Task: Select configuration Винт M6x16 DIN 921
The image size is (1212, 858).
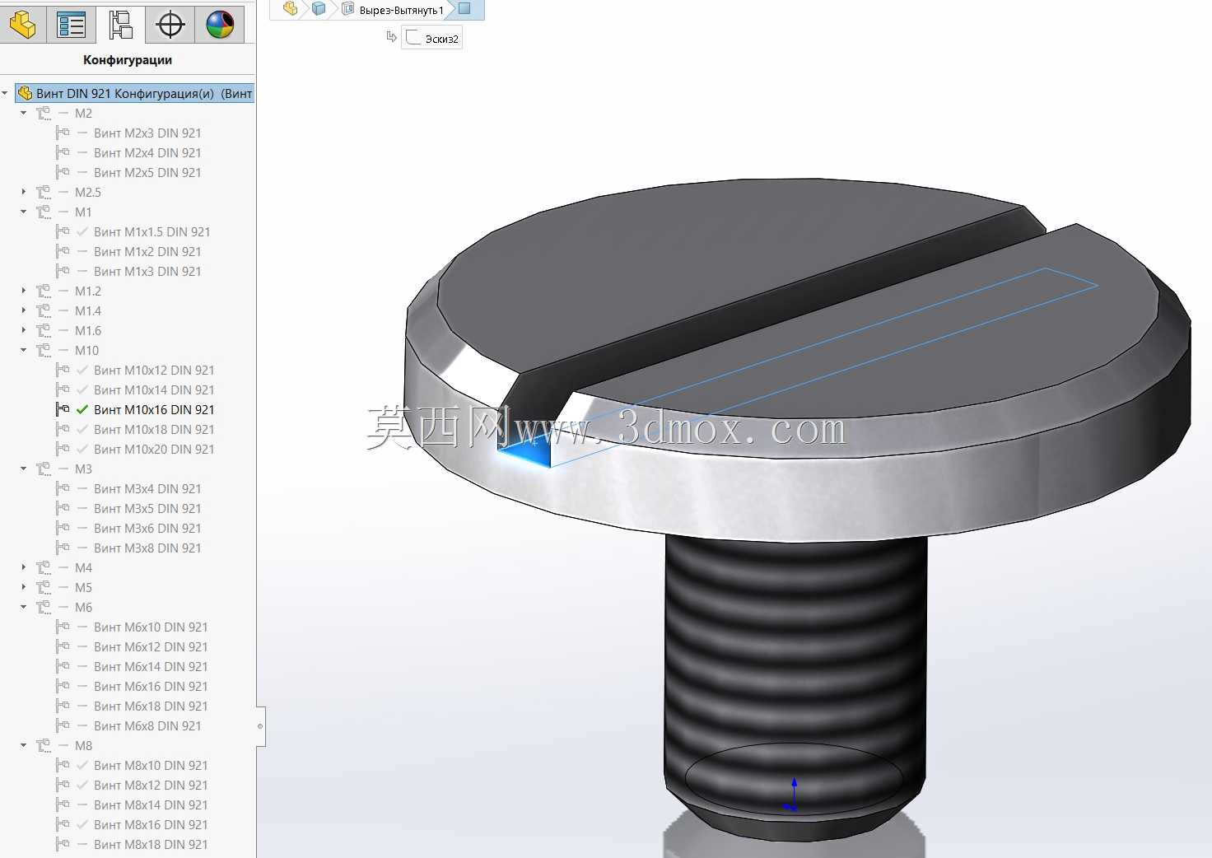Action: point(151,686)
